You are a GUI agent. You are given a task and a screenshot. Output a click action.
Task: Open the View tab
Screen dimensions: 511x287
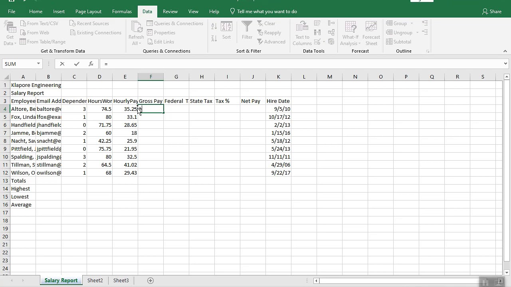(193, 12)
